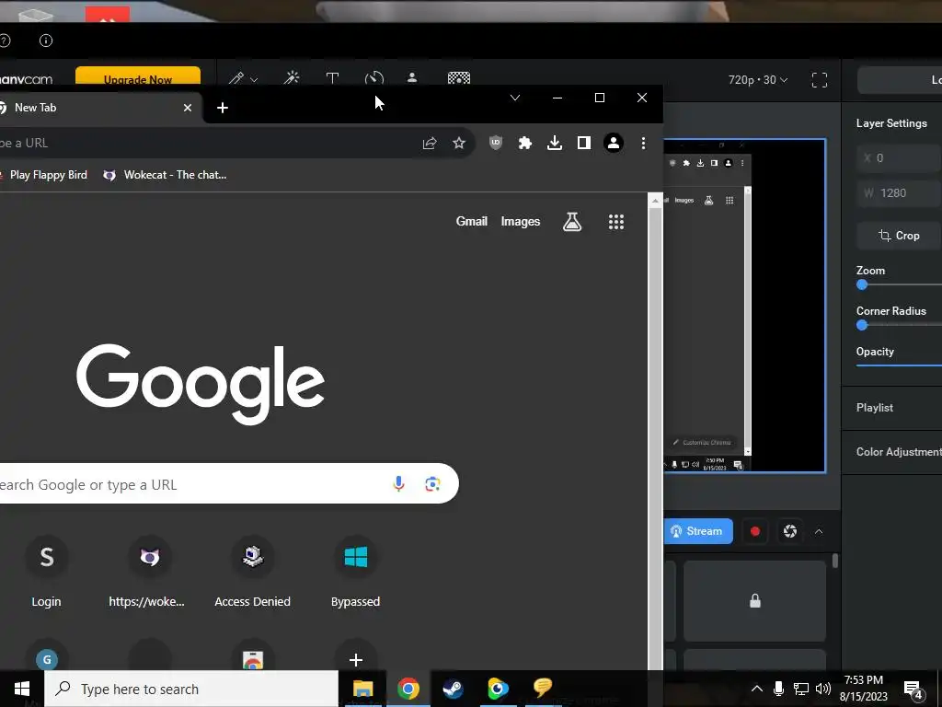Toggle the Chrome side panel
The image size is (942, 707).
click(x=584, y=143)
